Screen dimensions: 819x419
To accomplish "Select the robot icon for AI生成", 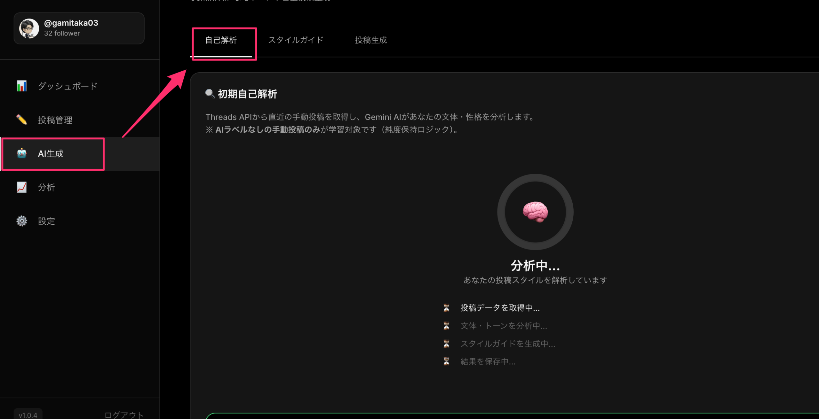I will (x=21, y=153).
